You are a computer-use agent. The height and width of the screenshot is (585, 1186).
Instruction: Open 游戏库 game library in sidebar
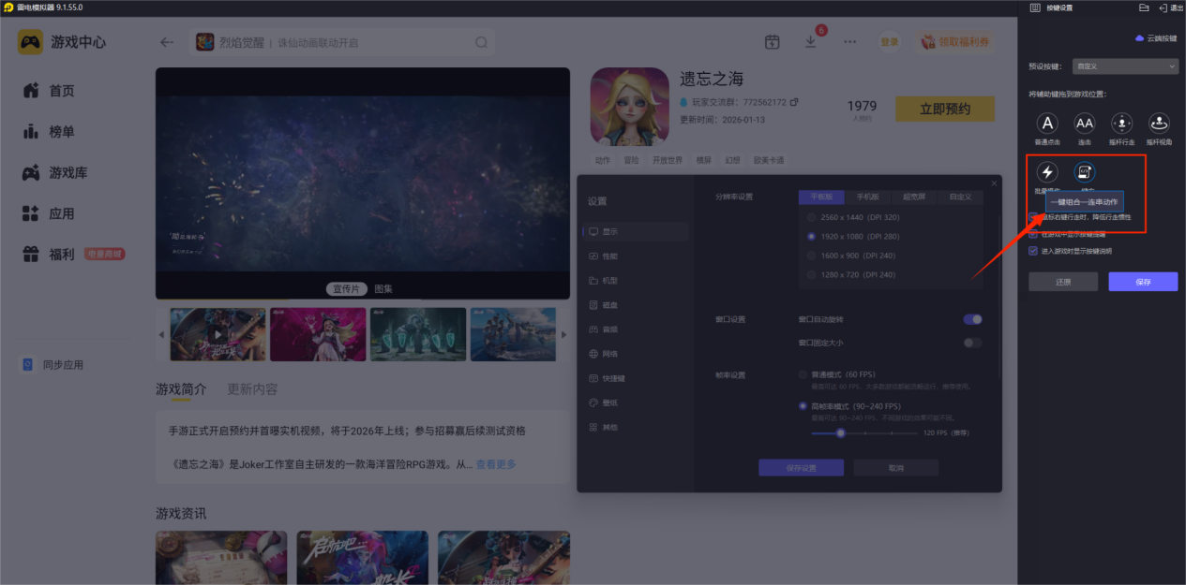coord(54,173)
